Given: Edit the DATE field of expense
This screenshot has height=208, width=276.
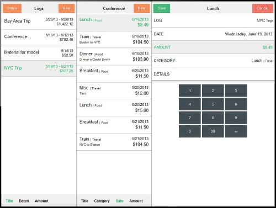Looking at the screenshot, I should (x=213, y=34).
